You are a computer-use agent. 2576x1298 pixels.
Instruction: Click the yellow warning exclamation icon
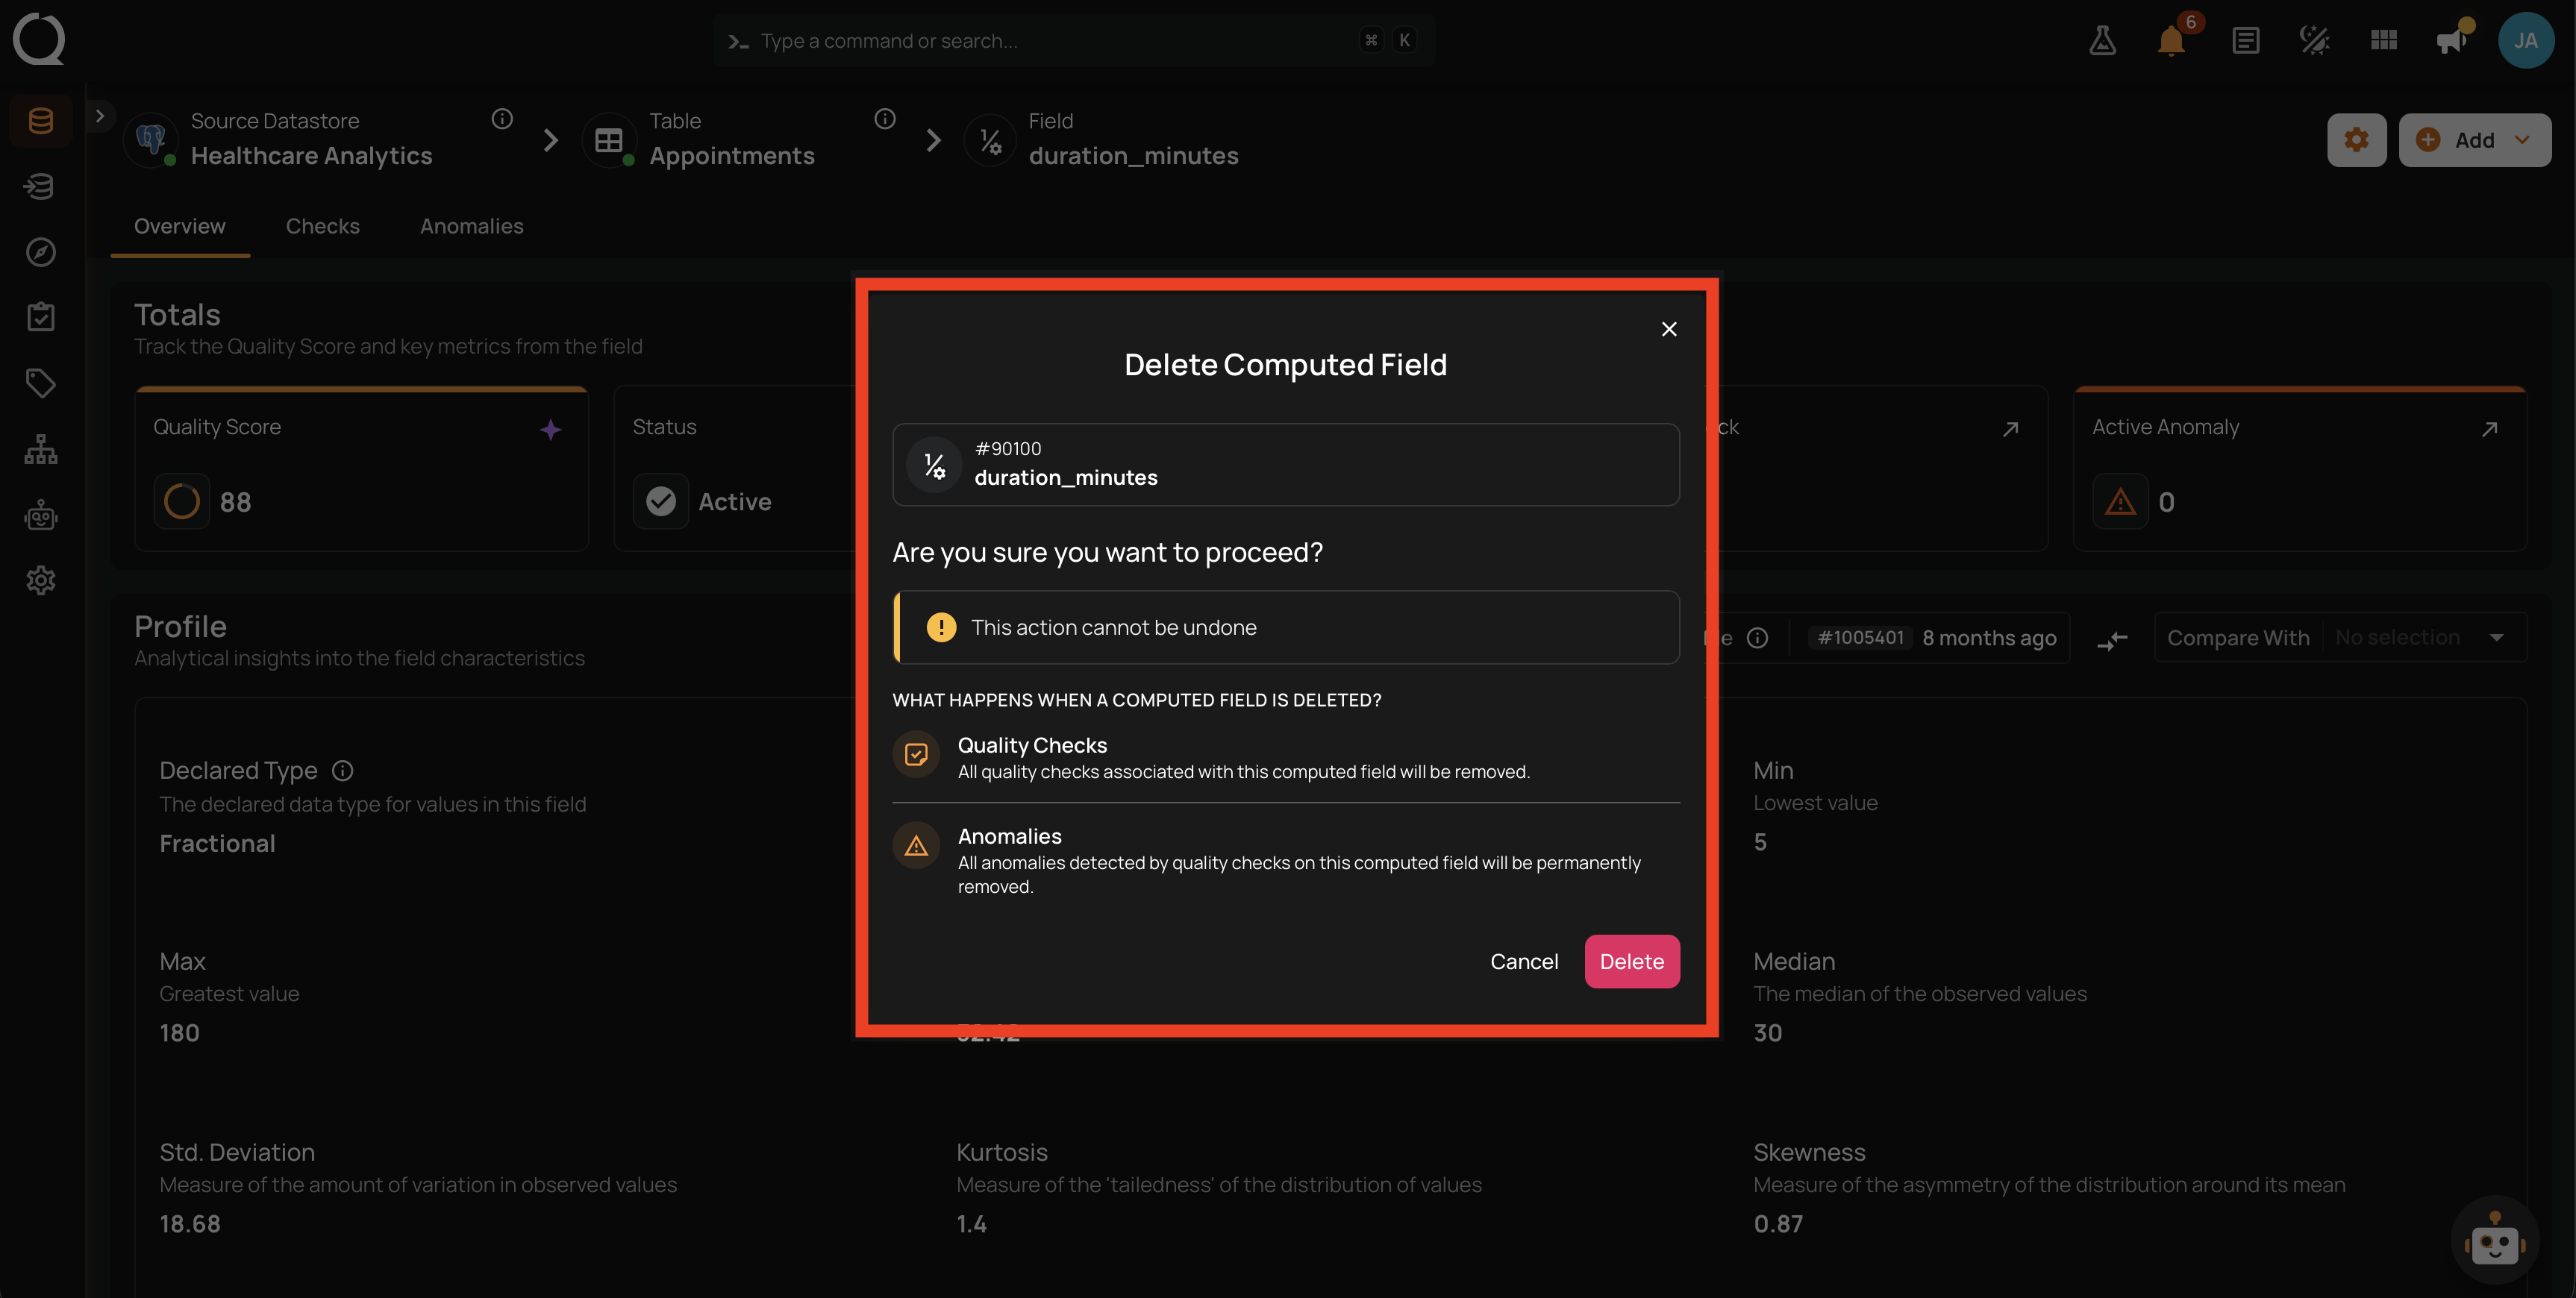[940, 627]
